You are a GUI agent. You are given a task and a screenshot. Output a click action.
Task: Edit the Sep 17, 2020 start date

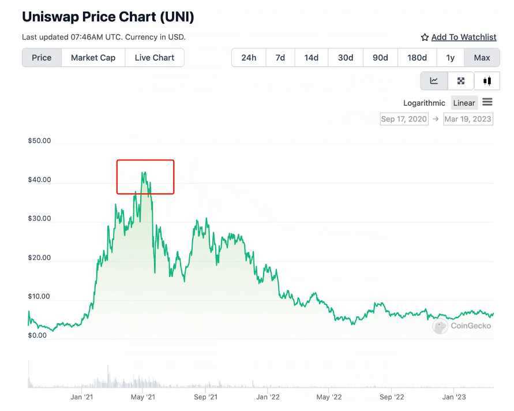tap(404, 119)
